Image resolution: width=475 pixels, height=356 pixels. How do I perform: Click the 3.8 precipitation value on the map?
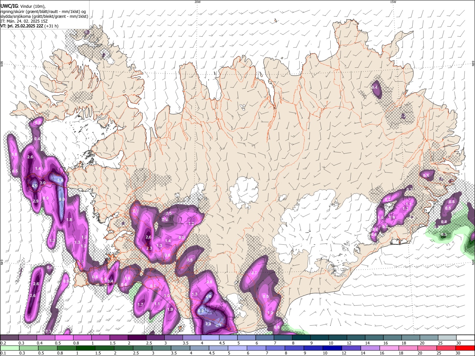click(x=208, y=324)
